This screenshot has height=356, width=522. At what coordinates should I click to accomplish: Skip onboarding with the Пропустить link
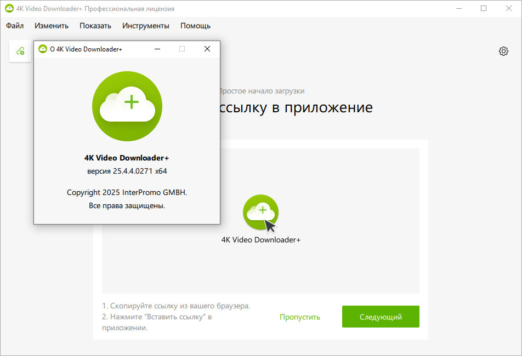click(300, 317)
